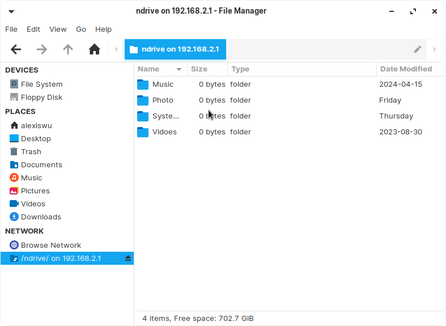The width and height of the screenshot is (446, 326).
Task: Sort by the Size column header
Action: coord(207,69)
